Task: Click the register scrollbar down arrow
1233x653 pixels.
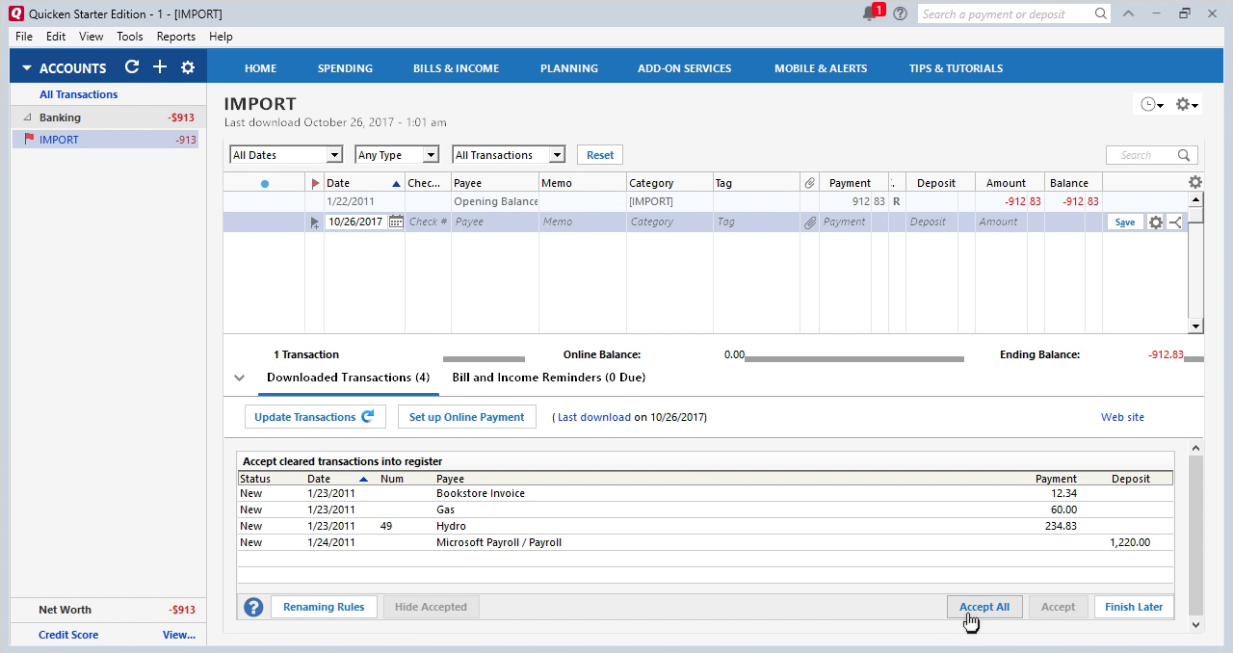Action: (1195, 326)
